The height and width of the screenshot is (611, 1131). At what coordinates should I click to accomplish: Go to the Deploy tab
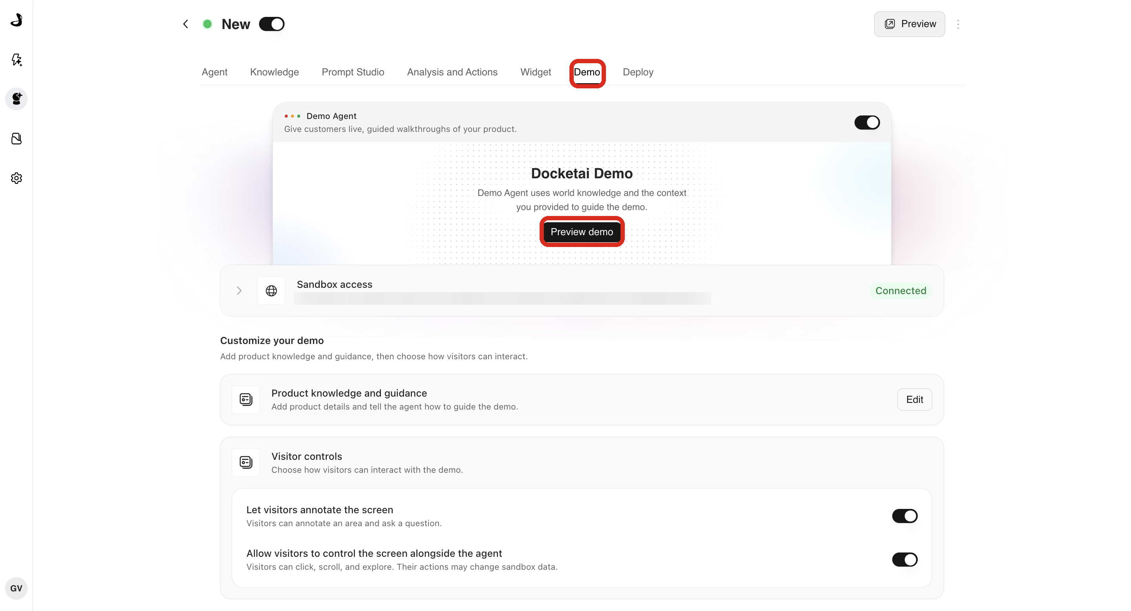click(638, 72)
